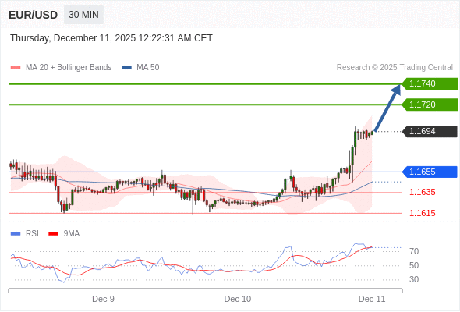Click the Dec 10 date axis label
The width and height of the screenshot is (460, 312).
tap(238, 299)
